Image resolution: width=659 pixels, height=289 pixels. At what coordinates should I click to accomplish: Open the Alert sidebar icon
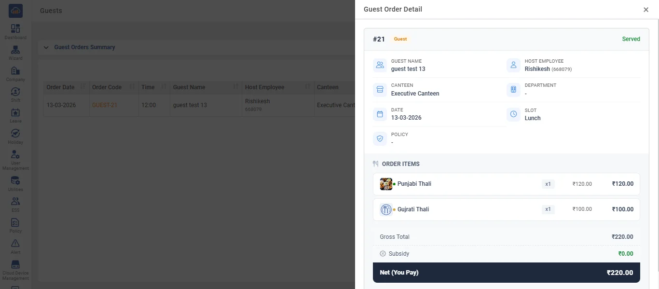coord(15,246)
